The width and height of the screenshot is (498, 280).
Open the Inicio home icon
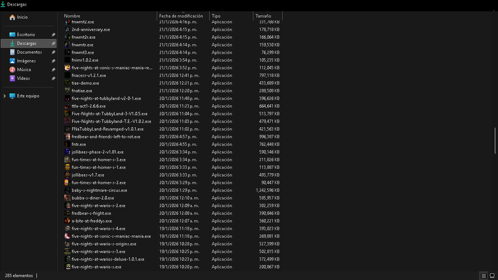[x=12, y=17]
